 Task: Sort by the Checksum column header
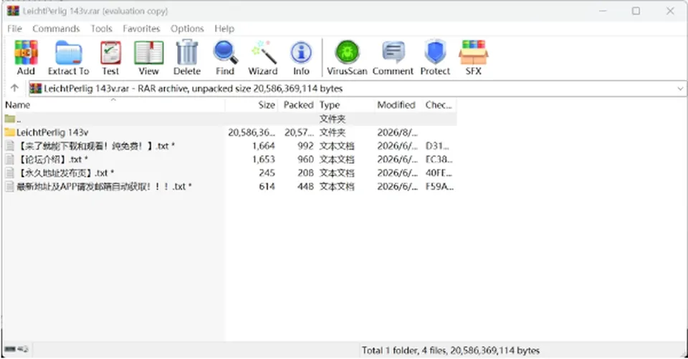(x=439, y=105)
